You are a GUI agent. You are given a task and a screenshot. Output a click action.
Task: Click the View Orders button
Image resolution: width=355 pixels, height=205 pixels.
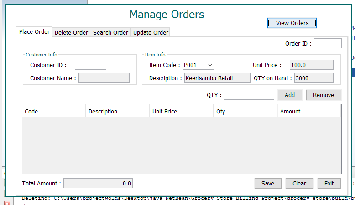coord(292,23)
